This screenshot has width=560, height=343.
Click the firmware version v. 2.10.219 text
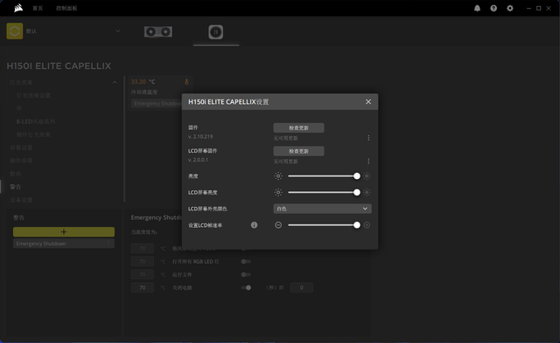(200, 136)
